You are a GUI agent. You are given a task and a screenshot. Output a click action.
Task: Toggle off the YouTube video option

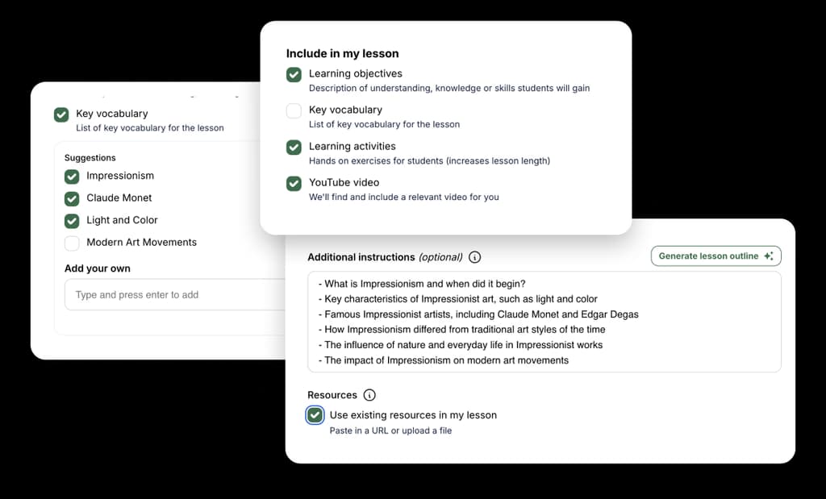(x=294, y=183)
